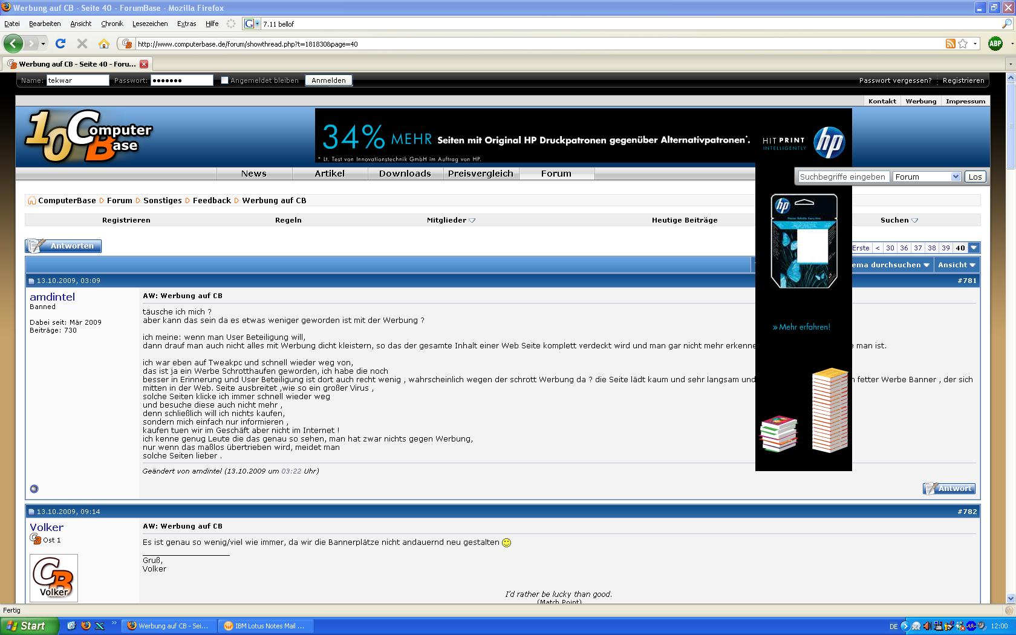Click the RSS feed icon in address bar
Image resolution: width=1016 pixels, height=635 pixels.
tap(951, 44)
